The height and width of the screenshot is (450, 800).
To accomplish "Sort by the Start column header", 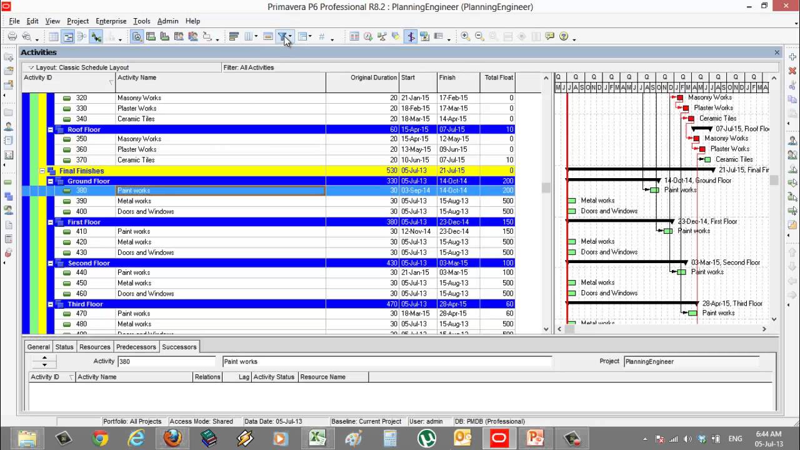I will tap(417, 82).
